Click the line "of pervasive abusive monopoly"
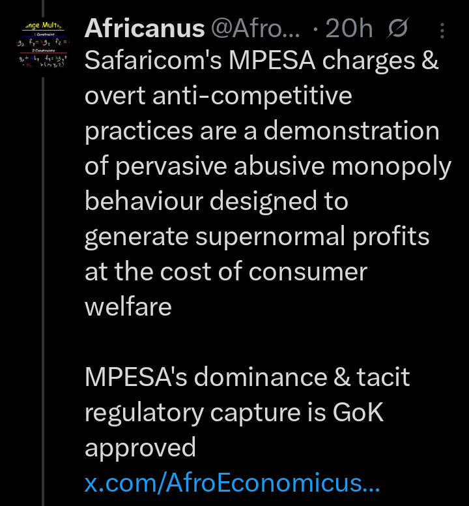The image size is (469, 506). 268,166
